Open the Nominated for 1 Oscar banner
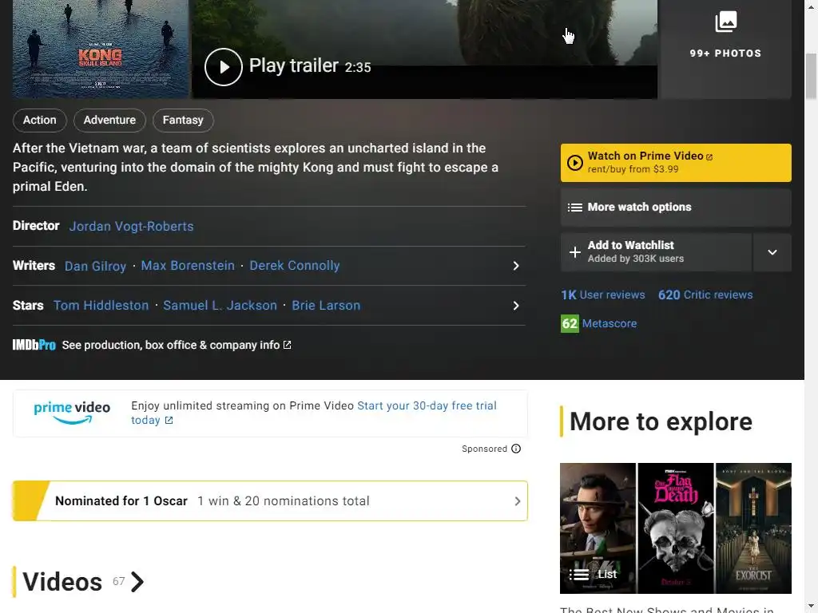The image size is (818, 613). point(270,501)
